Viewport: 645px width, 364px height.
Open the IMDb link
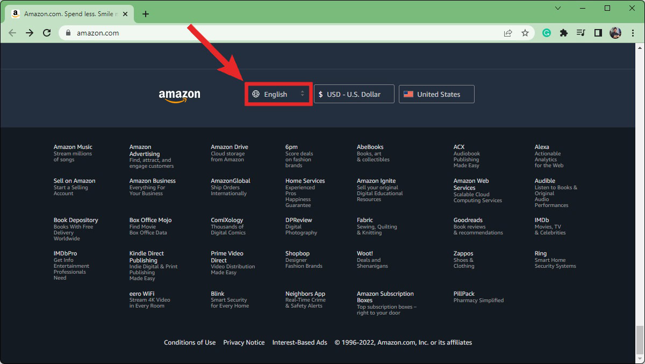pyautogui.click(x=542, y=220)
